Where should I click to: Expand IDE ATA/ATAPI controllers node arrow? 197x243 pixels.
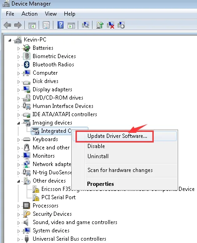(18, 115)
